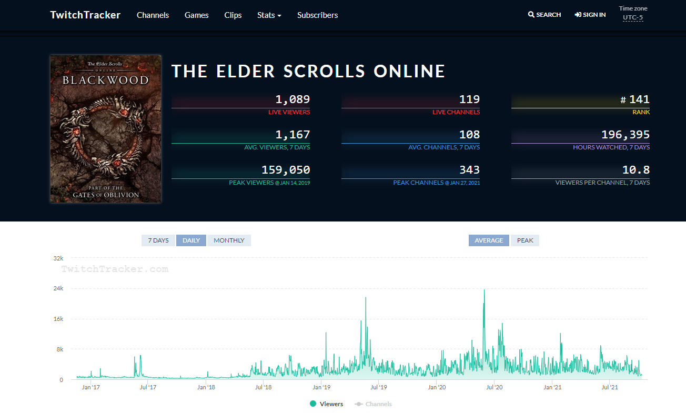Click the 196,395 hours watched value

626,134
